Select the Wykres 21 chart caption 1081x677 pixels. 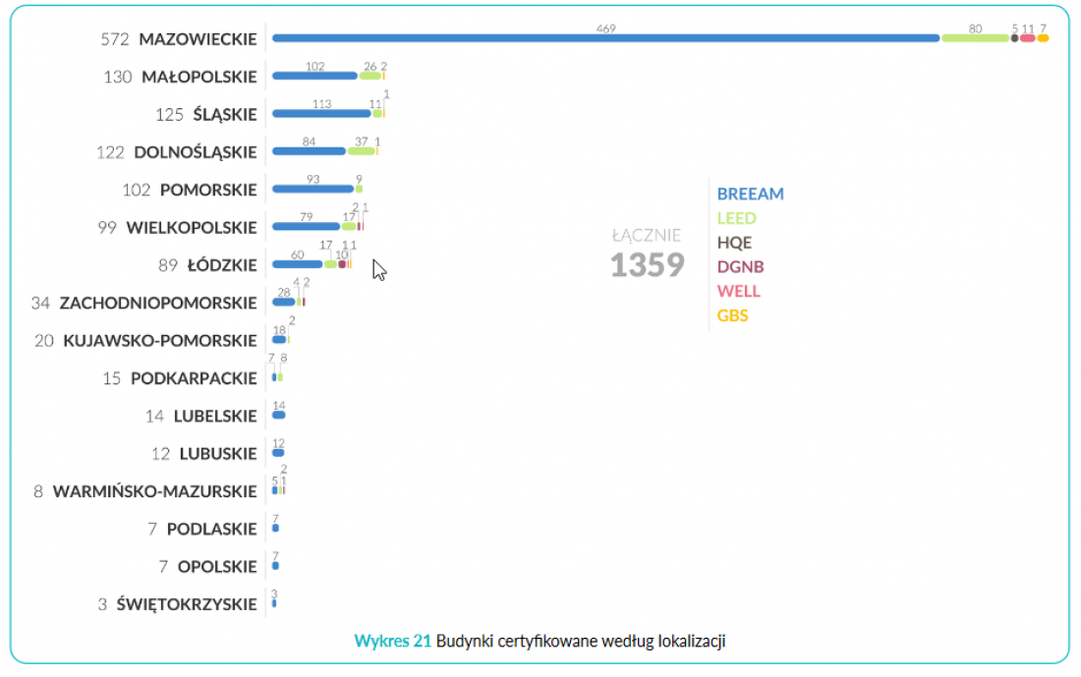point(540,642)
